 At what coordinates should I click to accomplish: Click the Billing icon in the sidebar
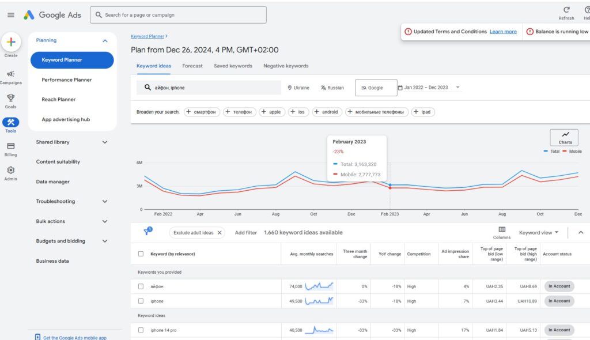(12, 147)
